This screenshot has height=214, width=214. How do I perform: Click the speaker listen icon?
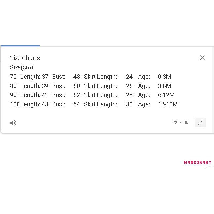click(x=13, y=123)
